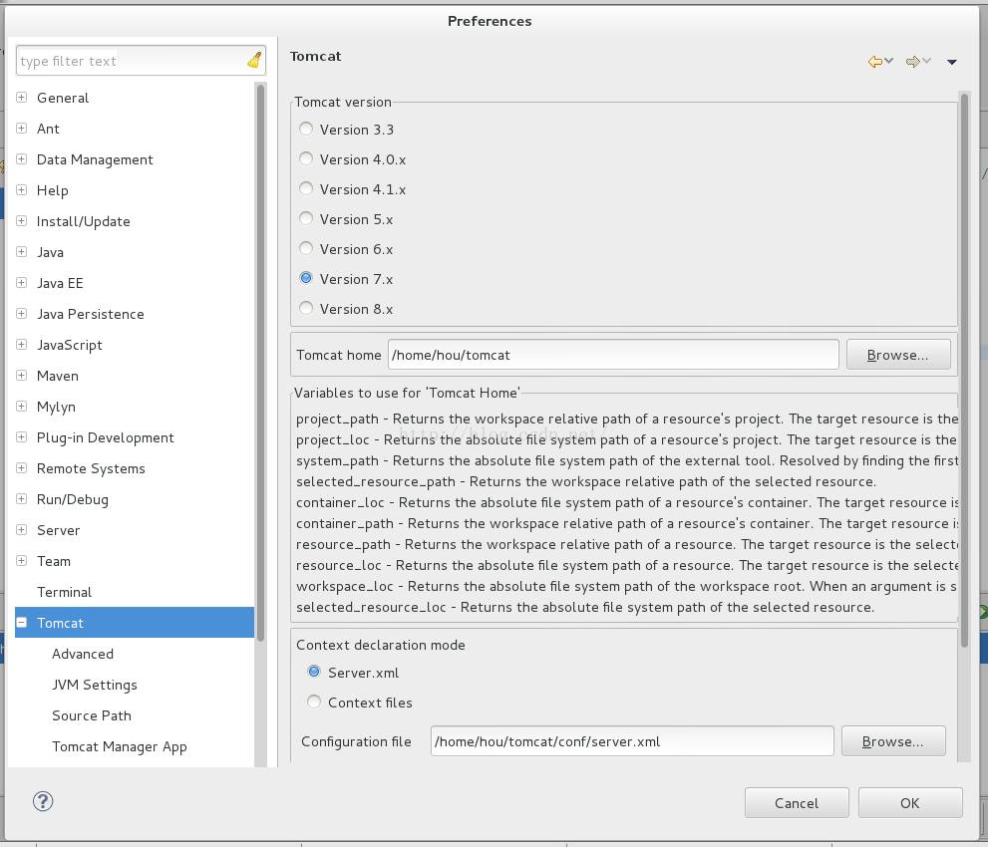Viewport: 988px width, 847px height.
Task: Expand the Maven node
Action: point(21,375)
